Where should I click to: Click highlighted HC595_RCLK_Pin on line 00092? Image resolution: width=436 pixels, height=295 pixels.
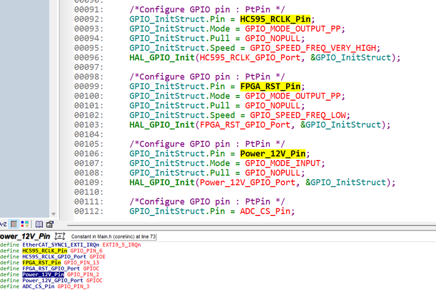[275, 19]
